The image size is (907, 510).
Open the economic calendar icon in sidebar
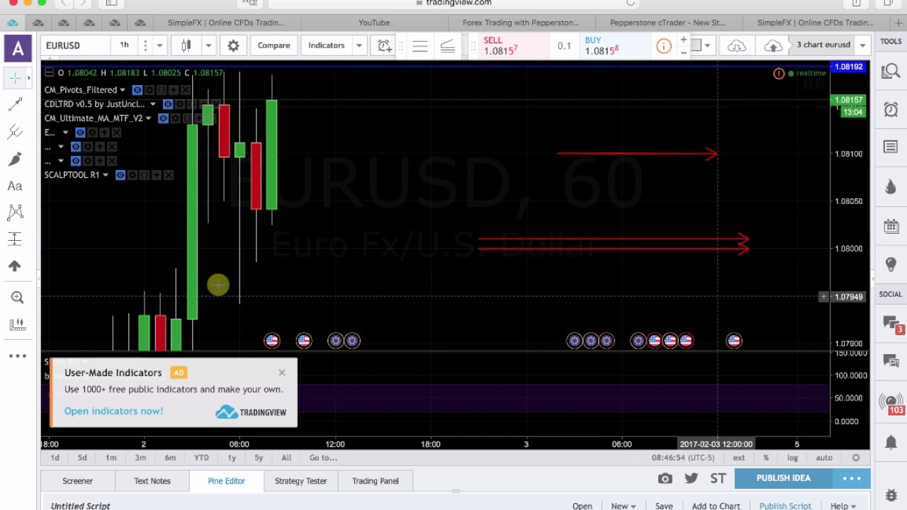point(891,226)
